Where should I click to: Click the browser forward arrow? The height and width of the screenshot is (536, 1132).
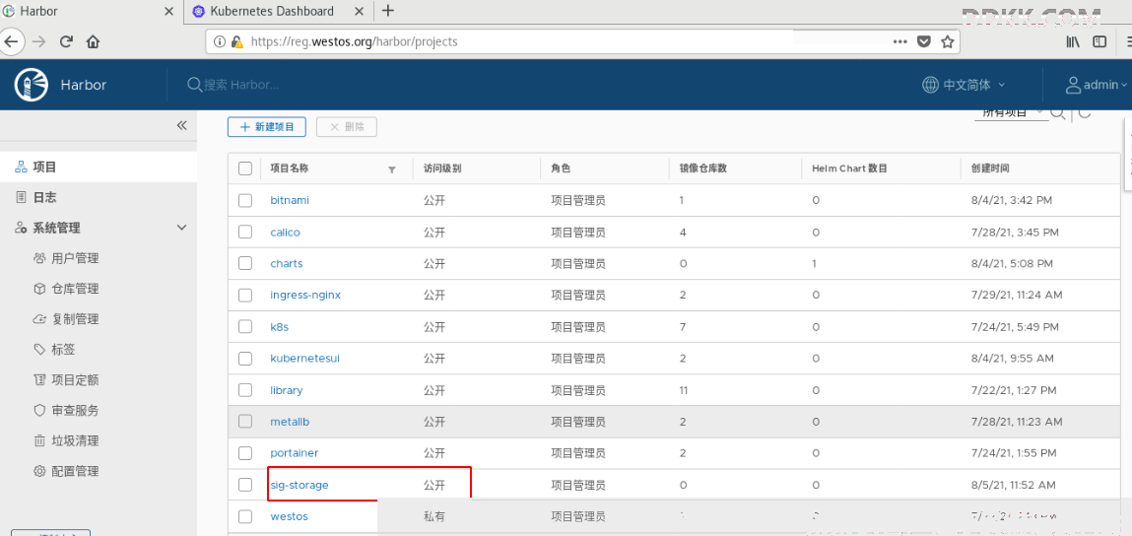(x=39, y=41)
